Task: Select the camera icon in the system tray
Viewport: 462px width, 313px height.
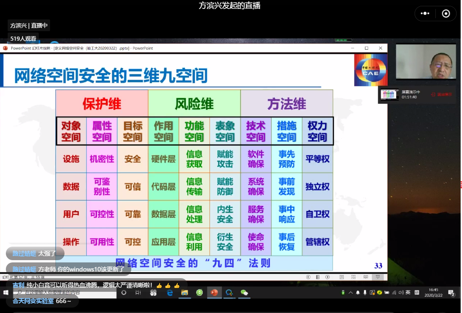Action: click(386, 293)
